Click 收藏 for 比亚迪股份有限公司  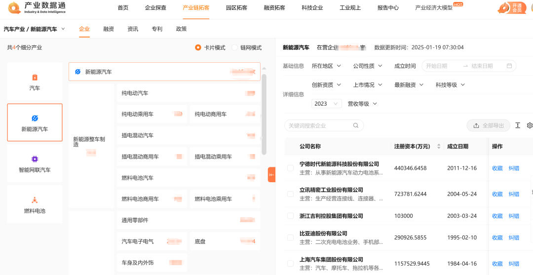[497, 237]
